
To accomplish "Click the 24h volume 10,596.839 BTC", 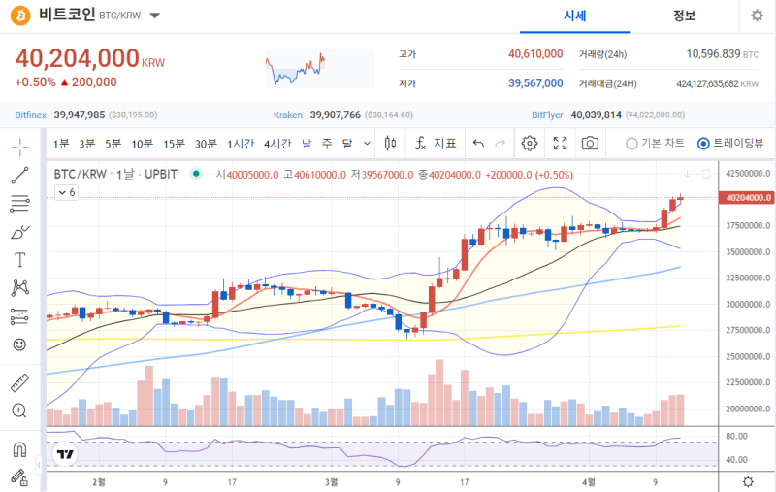I will point(722,54).
